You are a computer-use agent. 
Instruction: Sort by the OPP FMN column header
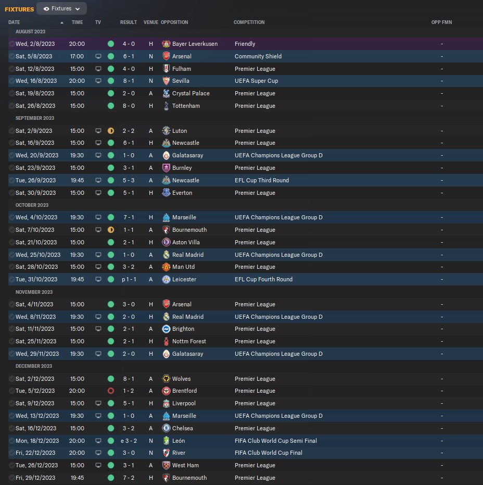pyautogui.click(x=441, y=22)
